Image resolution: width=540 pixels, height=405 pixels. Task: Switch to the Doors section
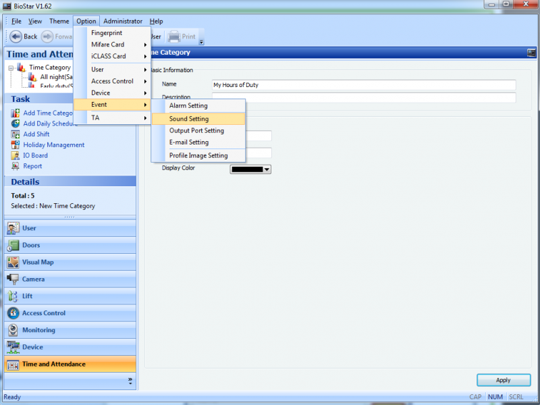pyautogui.click(x=31, y=246)
